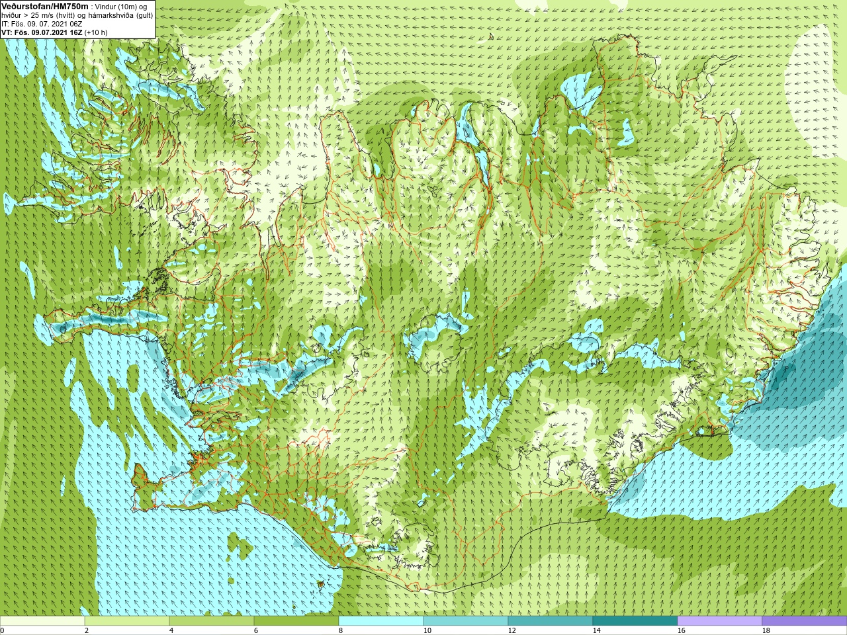Click the light green 2–4 m/s legend swatch
Image resolution: width=847 pixels, height=635 pixels.
(x=127, y=621)
